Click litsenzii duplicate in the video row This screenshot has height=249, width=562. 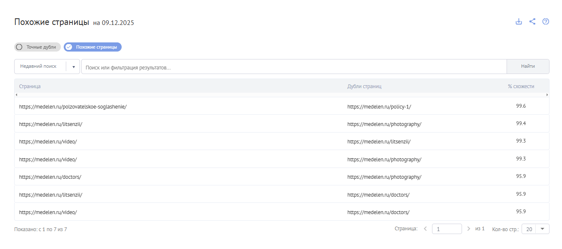pos(379,141)
